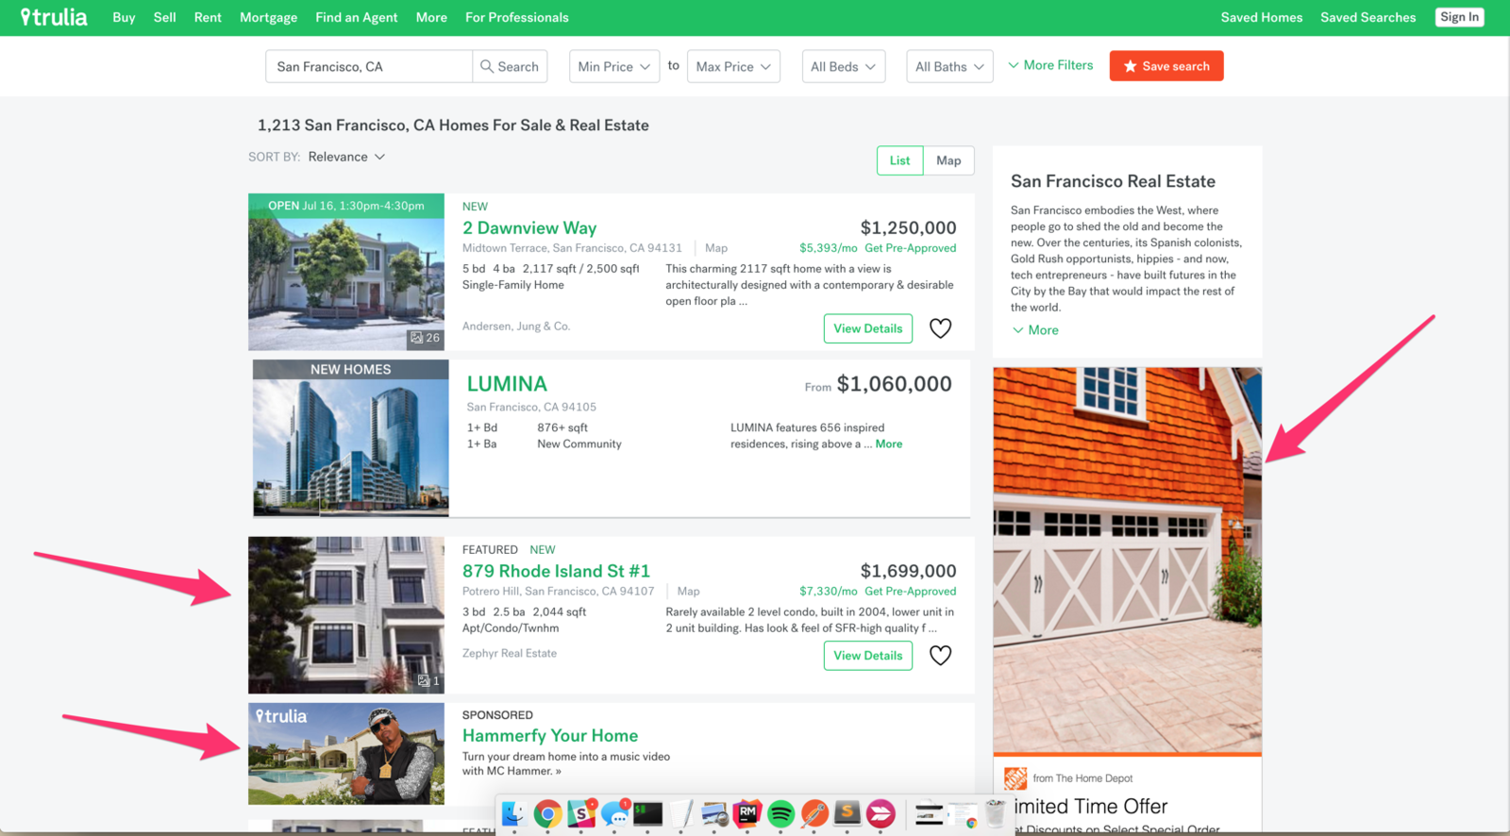Open Map link for 2 Dawnview Way

(716, 248)
